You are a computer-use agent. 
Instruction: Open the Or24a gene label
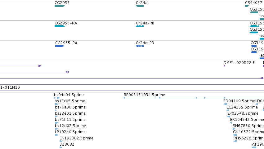141,3
